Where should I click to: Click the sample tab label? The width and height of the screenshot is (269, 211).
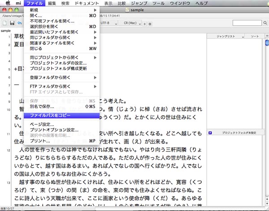(x=6, y=31)
